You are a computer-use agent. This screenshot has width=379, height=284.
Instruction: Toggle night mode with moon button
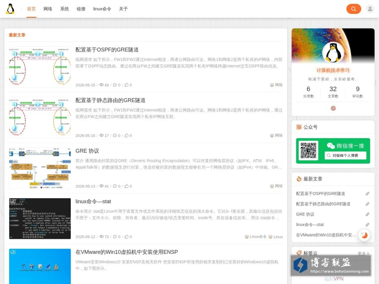pyautogui.click(x=364, y=235)
